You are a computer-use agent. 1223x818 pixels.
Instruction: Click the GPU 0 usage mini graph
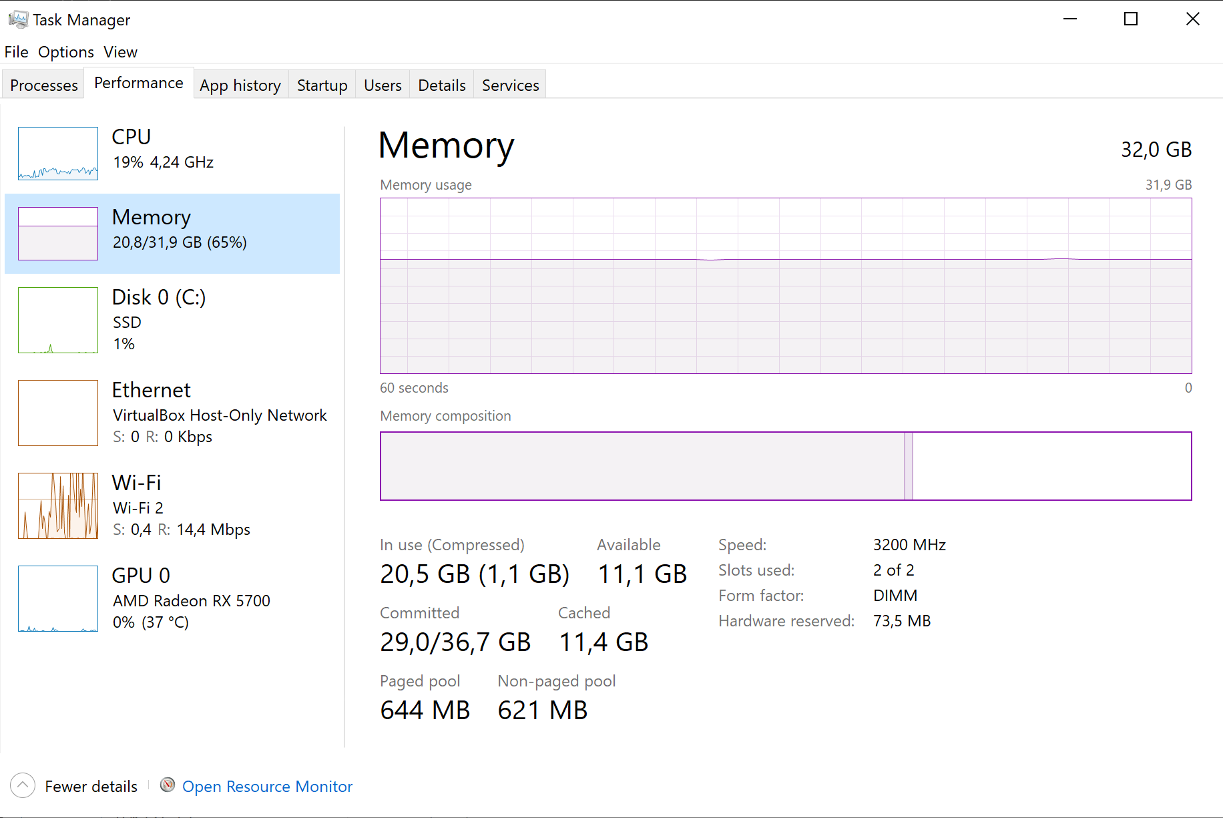click(x=58, y=598)
